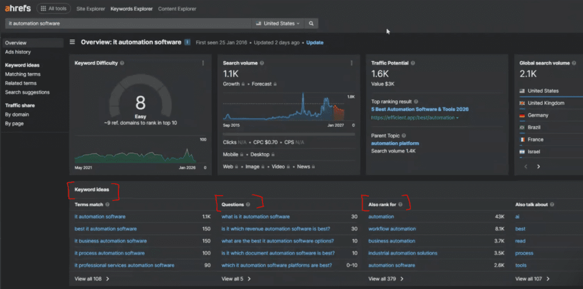Click help icon next to Keyword Difficulty
Image resolution: width=583 pixels, height=289 pixels.
pyautogui.click(x=122, y=63)
